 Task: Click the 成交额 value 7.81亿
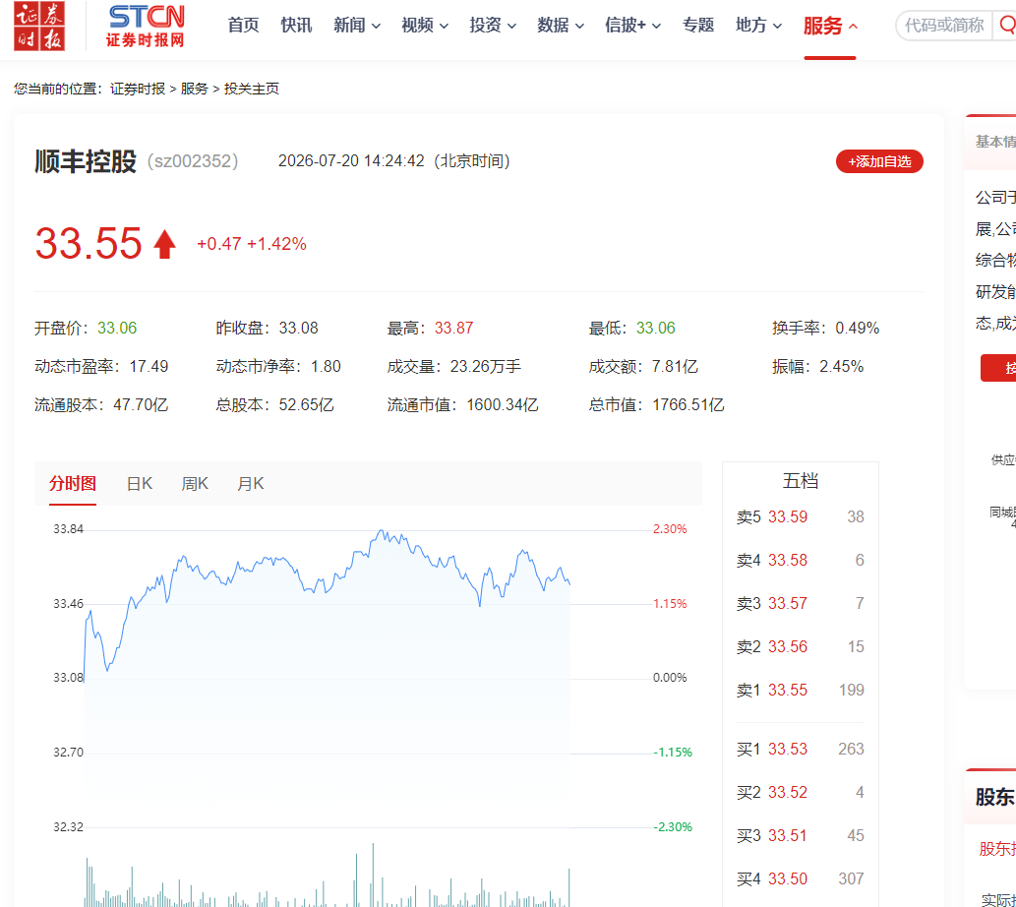click(x=675, y=367)
